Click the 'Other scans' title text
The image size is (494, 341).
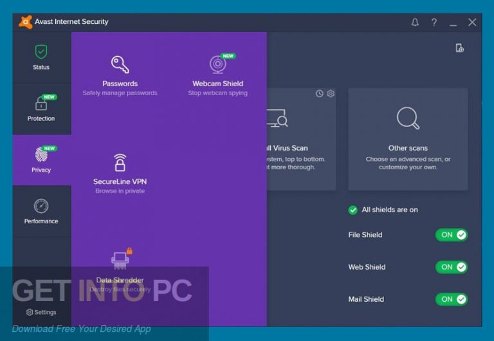[408, 148]
